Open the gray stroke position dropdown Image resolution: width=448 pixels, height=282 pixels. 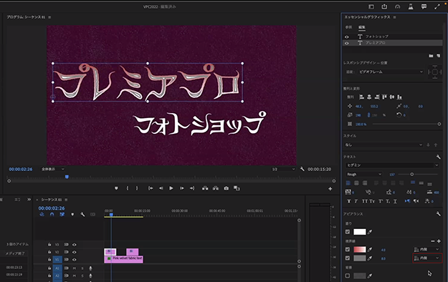426,258
